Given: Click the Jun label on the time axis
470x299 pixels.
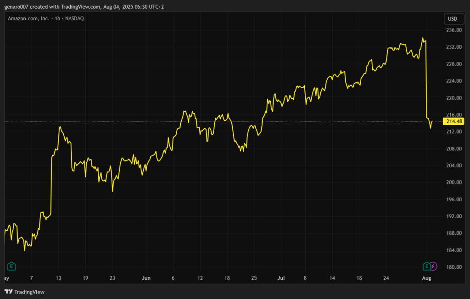Looking at the screenshot, I should click(146, 278).
